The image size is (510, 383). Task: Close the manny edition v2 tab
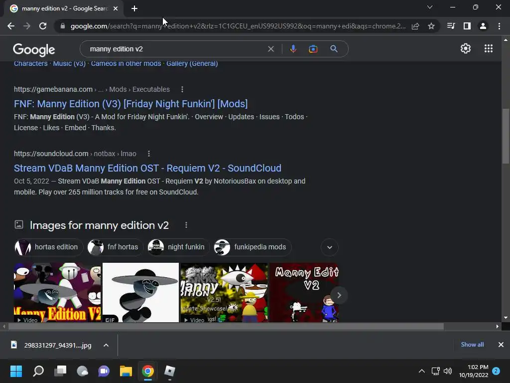[116, 8]
